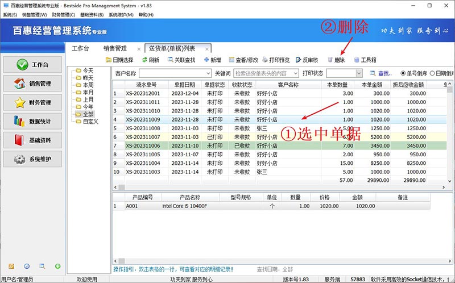
Task: Select the 今天 folder in date tree
Action: [85, 70]
